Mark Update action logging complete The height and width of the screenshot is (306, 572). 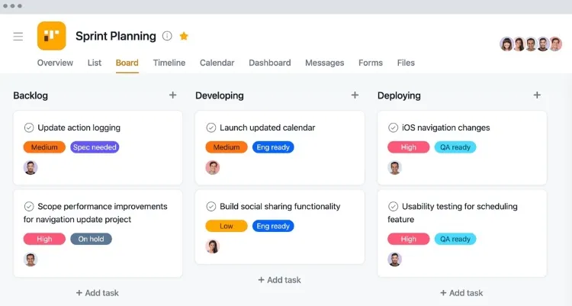coord(29,127)
